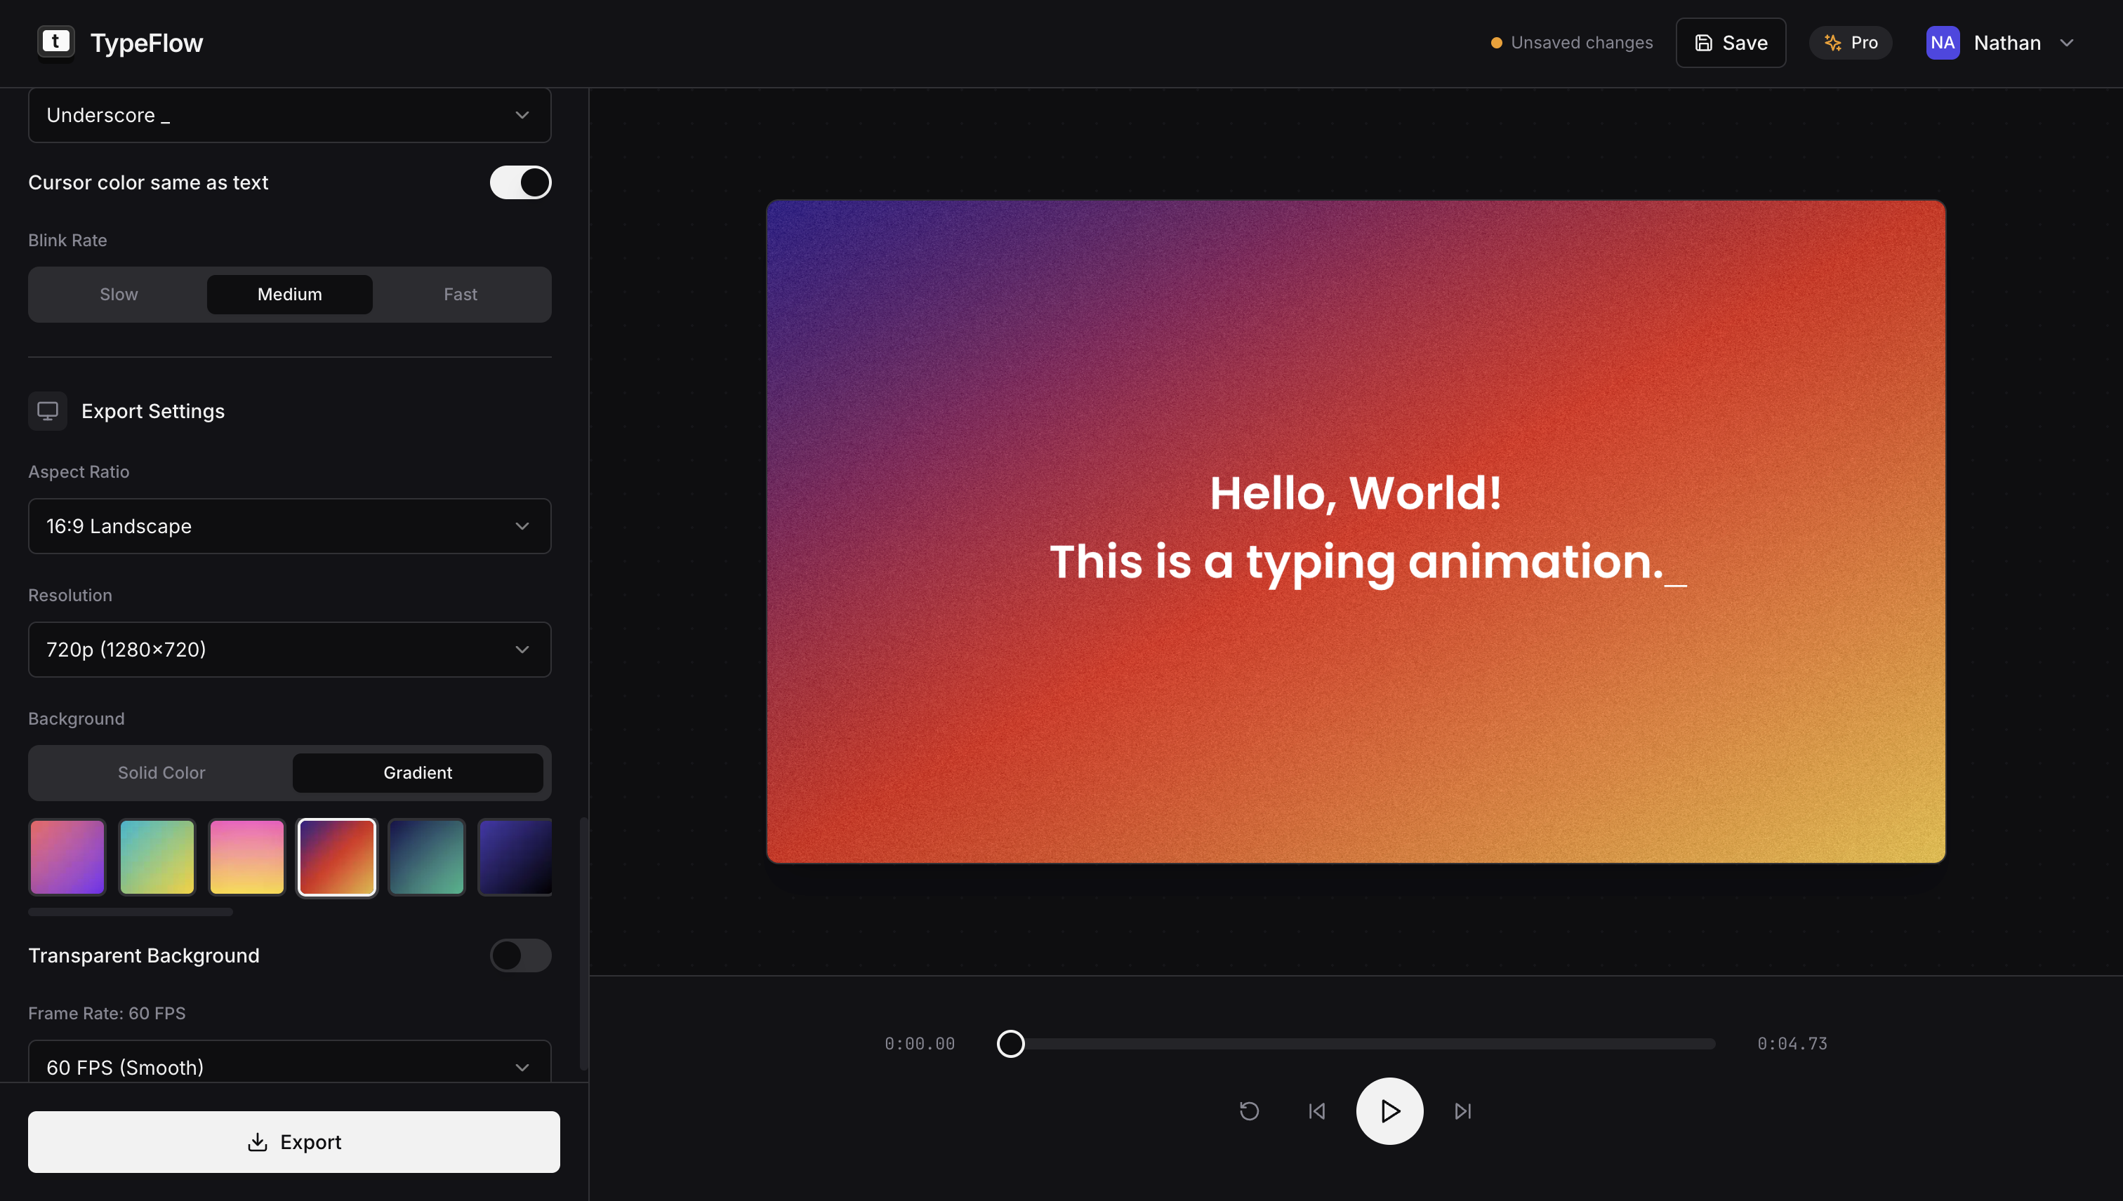Viewport: 2123px width, 1201px height.
Task: Click the Save button
Action: click(x=1730, y=42)
